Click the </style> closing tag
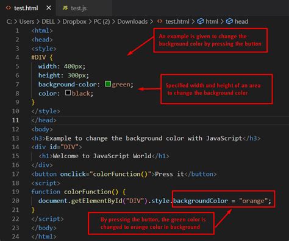 pos(46,111)
